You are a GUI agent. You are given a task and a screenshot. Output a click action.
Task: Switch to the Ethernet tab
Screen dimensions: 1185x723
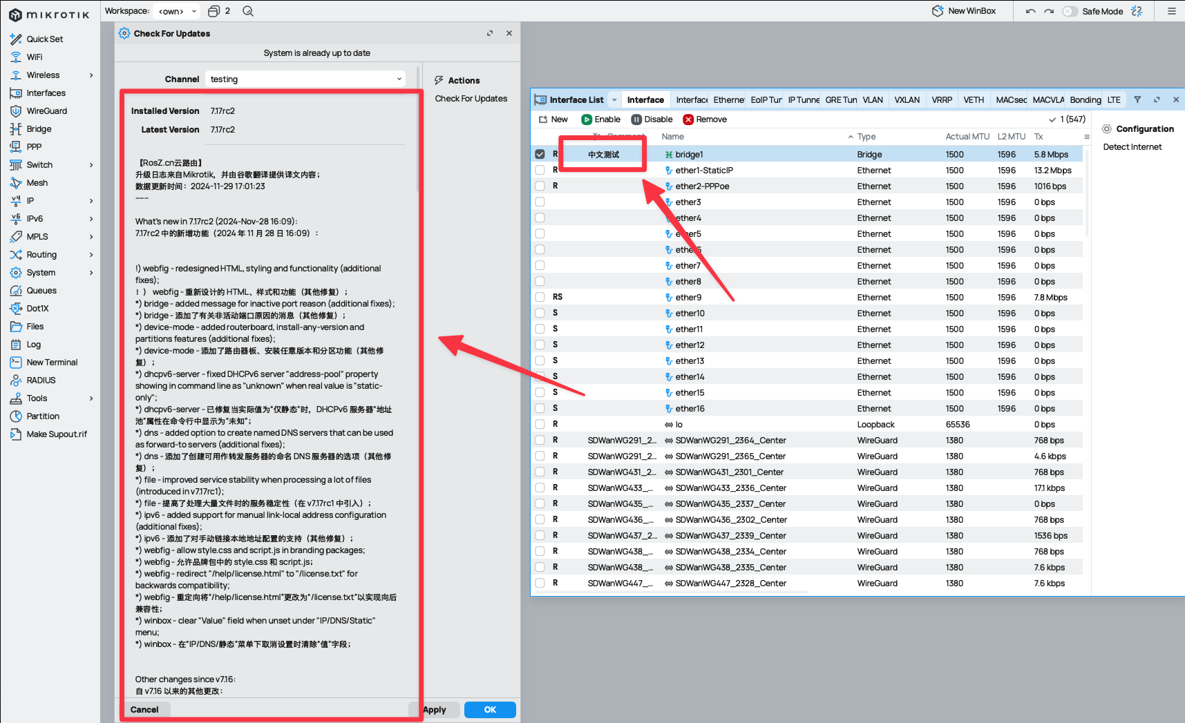[729, 100]
